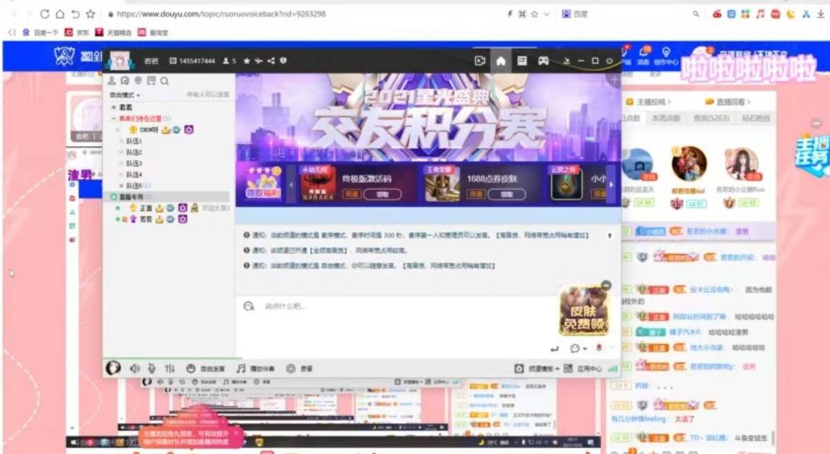Toggle the speaker volume icon

[134, 369]
